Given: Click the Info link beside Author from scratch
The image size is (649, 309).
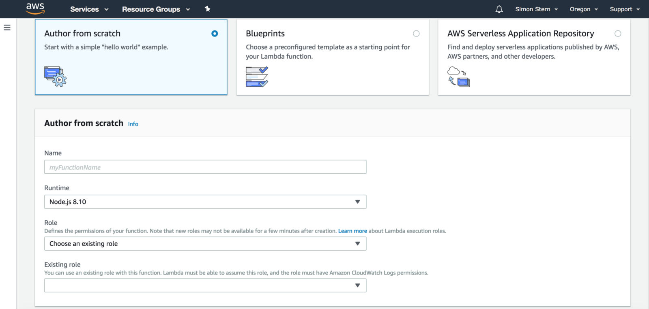Looking at the screenshot, I should pyautogui.click(x=133, y=124).
